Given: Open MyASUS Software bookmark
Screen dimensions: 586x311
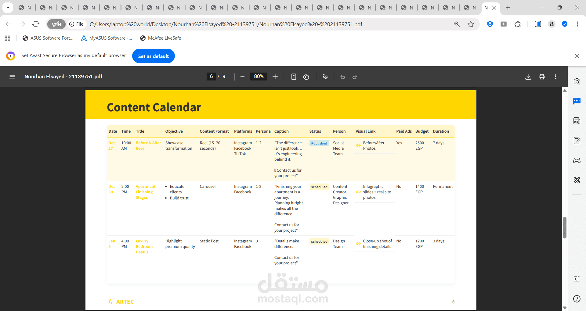Looking at the screenshot, I should pos(107,38).
